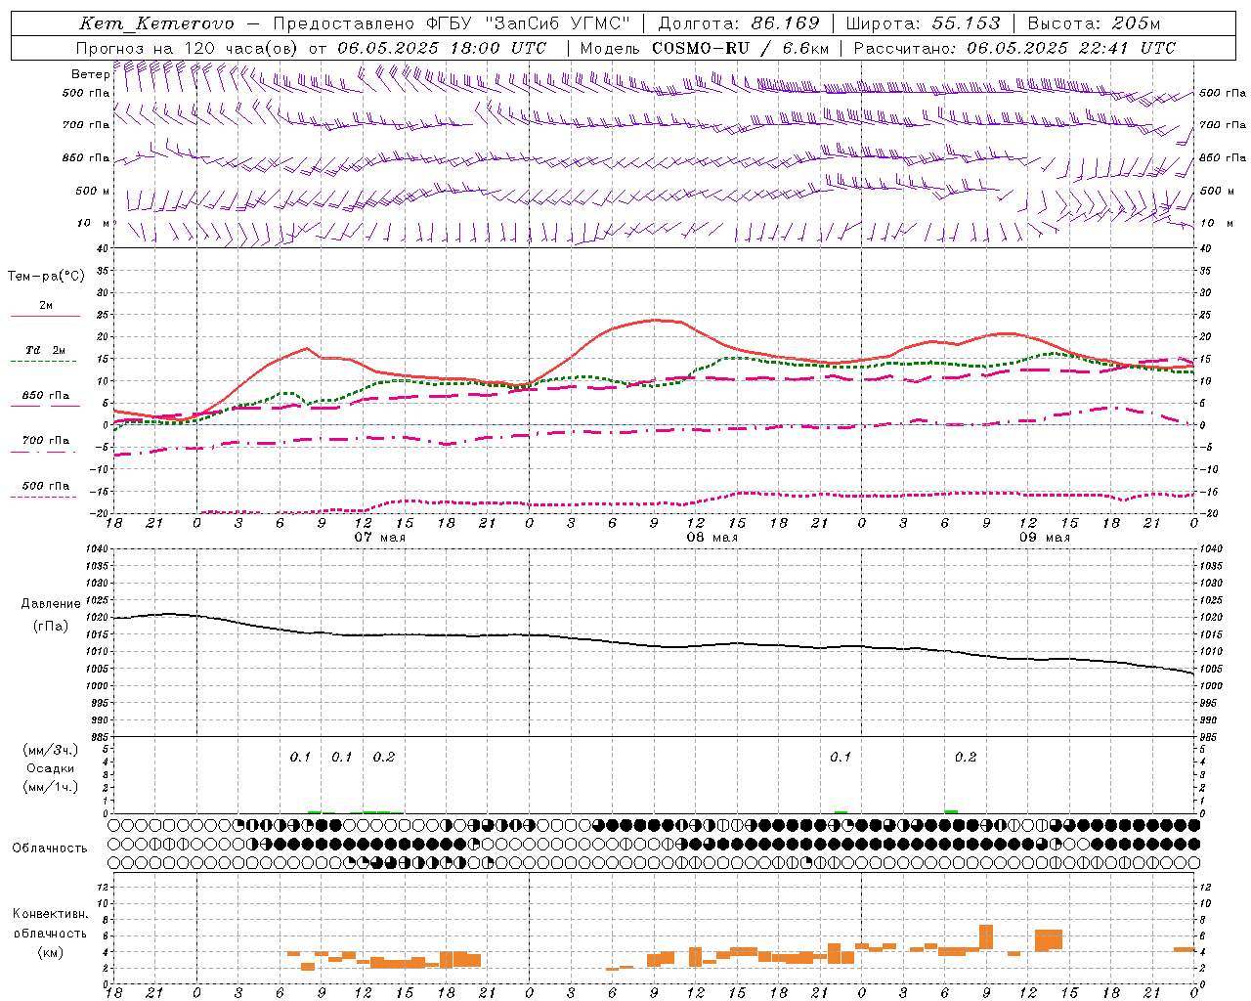
Task: Click the (мм/3ч.) precipitation unit label
Action: coord(51,750)
